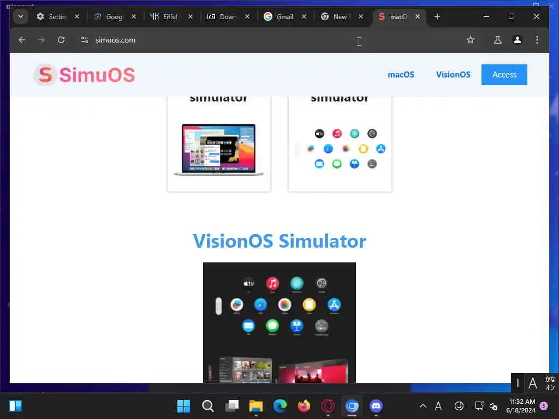Click the Notes icon in VisionOS preview
The width and height of the screenshot is (559, 419).
309,304
